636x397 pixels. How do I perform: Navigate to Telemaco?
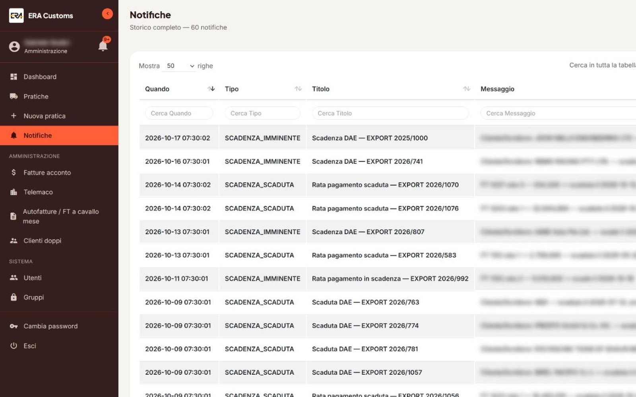click(59, 192)
